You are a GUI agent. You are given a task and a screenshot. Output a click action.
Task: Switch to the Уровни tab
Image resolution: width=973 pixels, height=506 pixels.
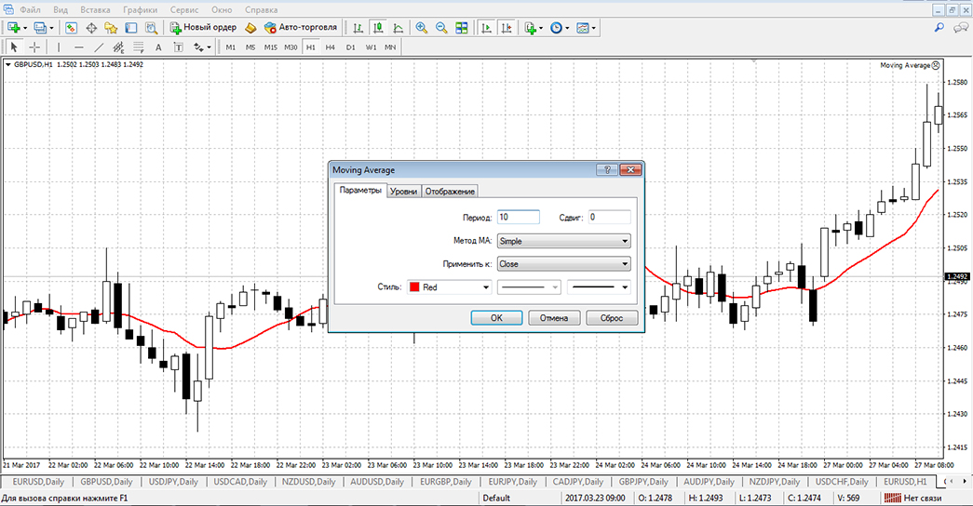point(403,192)
